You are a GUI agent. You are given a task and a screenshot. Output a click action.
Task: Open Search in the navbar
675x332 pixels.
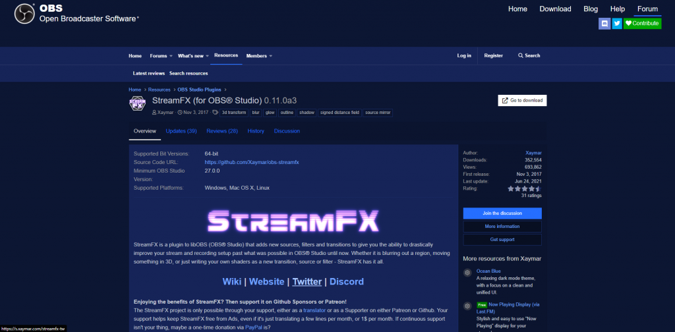[x=529, y=55]
